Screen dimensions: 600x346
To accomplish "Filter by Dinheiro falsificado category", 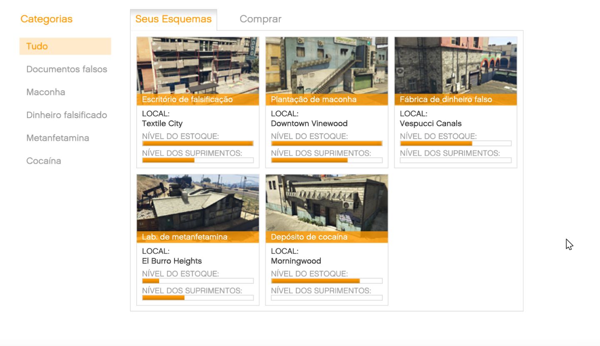I will point(67,115).
